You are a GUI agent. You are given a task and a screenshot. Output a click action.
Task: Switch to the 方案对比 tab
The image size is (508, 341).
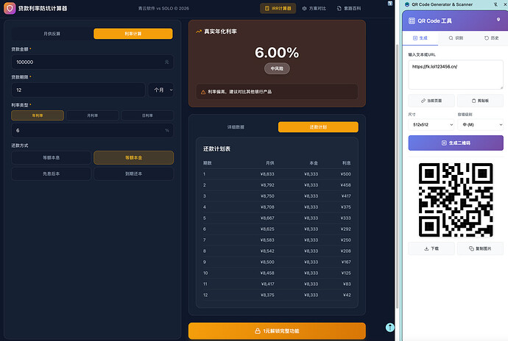[x=314, y=8]
